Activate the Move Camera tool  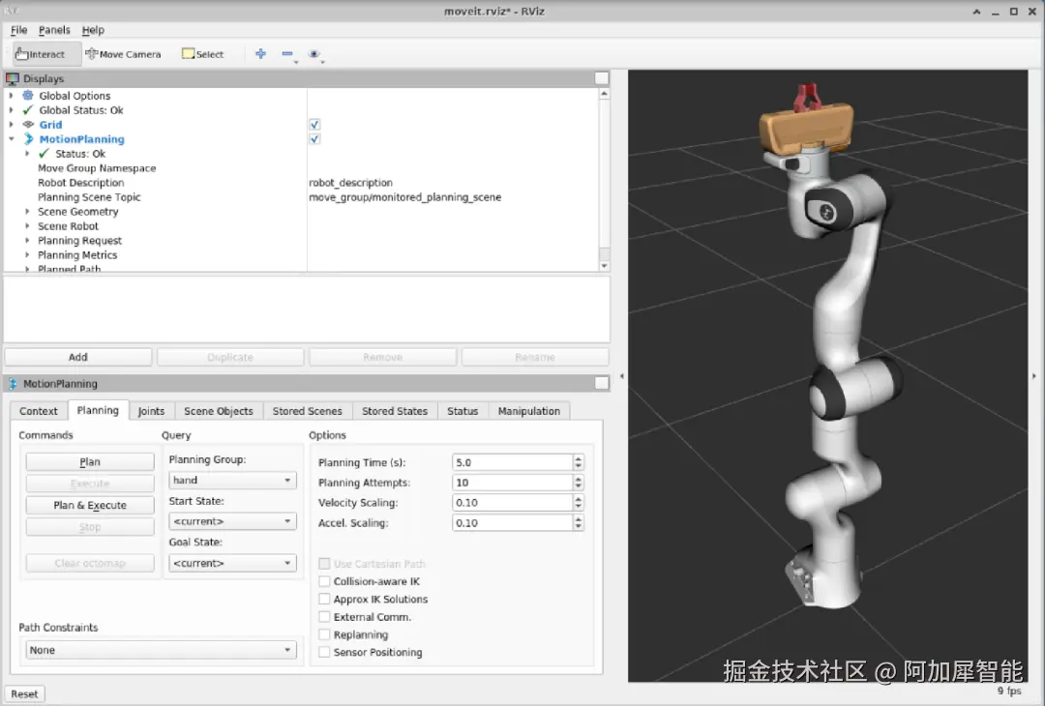click(123, 54)
